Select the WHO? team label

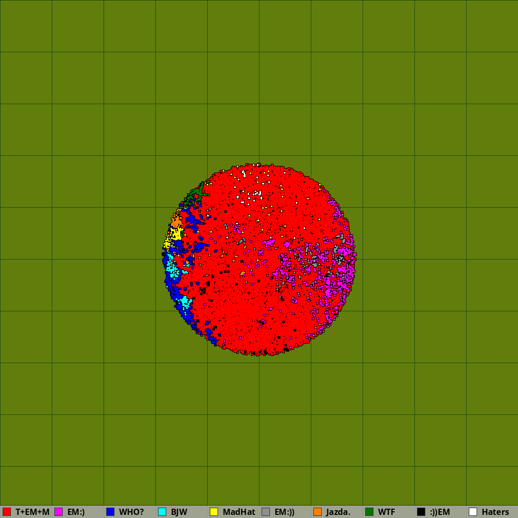tap(132, 512)
